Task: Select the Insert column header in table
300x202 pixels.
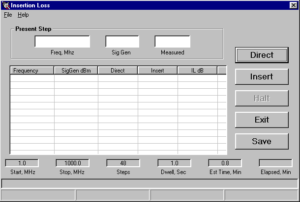Action: (x=157, y=71)
